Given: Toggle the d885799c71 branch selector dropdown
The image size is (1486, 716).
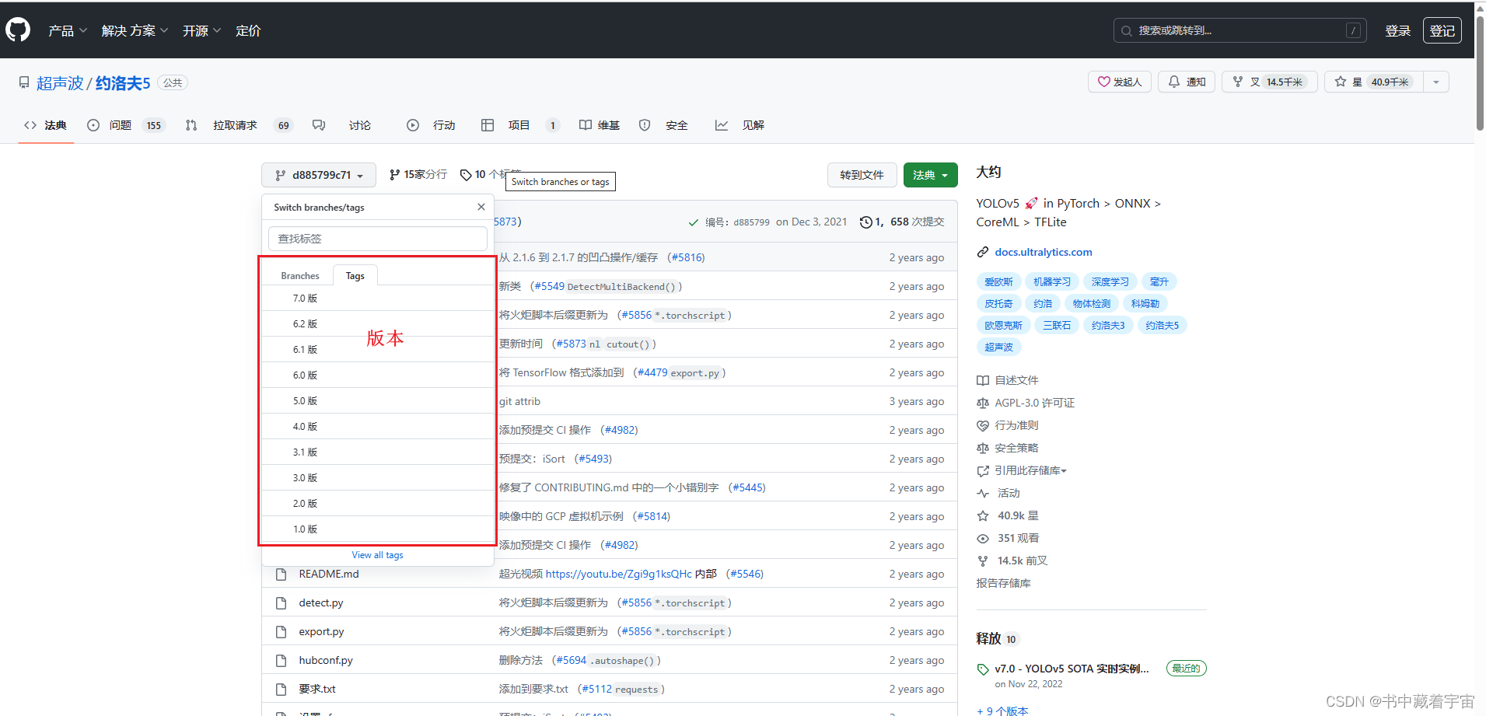Looking at the screenshot, I should click(x=319, y=175).
